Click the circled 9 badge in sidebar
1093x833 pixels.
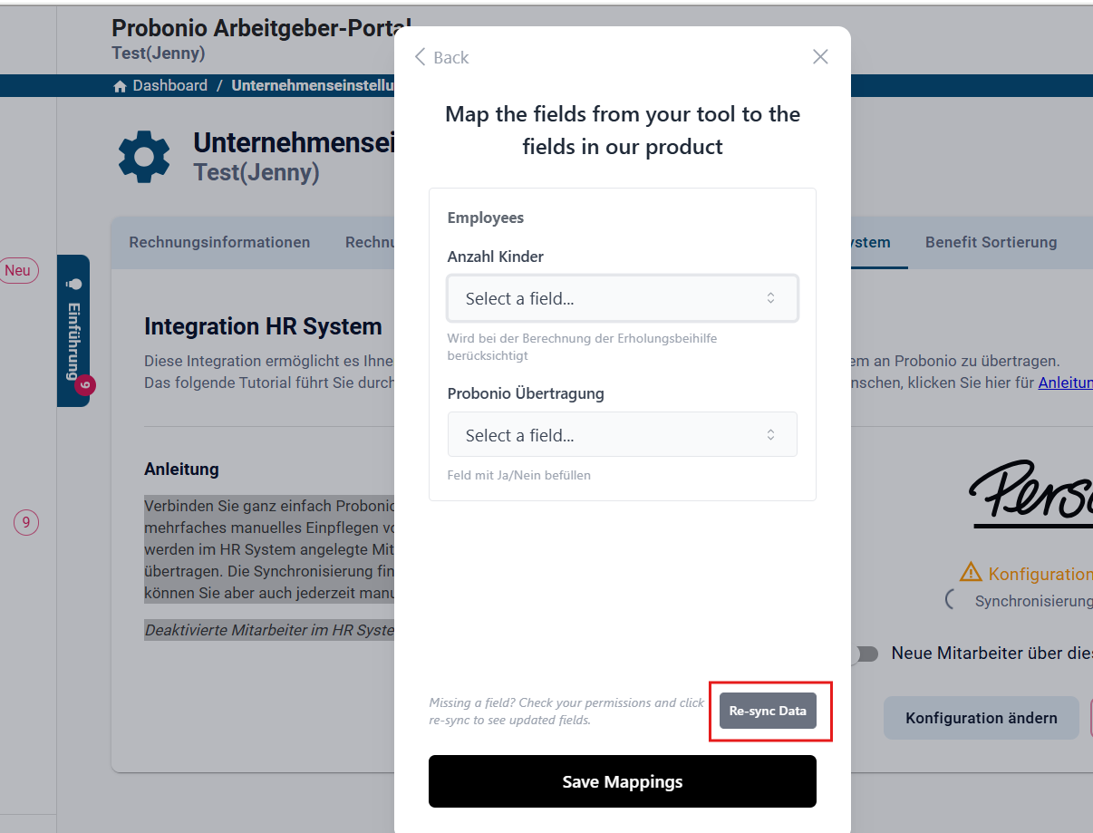point(25,522)
